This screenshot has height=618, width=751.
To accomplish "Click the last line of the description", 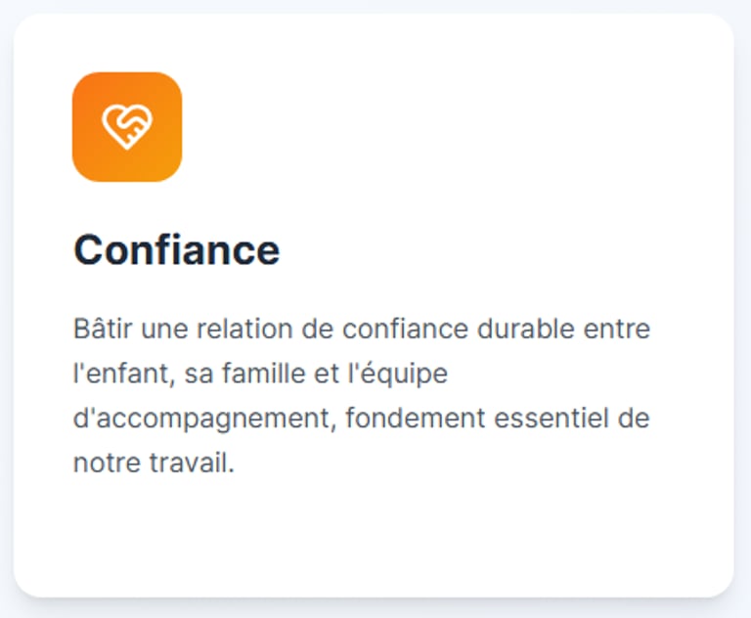I will tap(154, 463).
